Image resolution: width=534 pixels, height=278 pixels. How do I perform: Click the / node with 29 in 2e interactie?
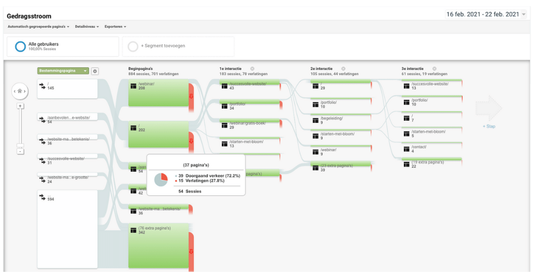tap(340, 82)
